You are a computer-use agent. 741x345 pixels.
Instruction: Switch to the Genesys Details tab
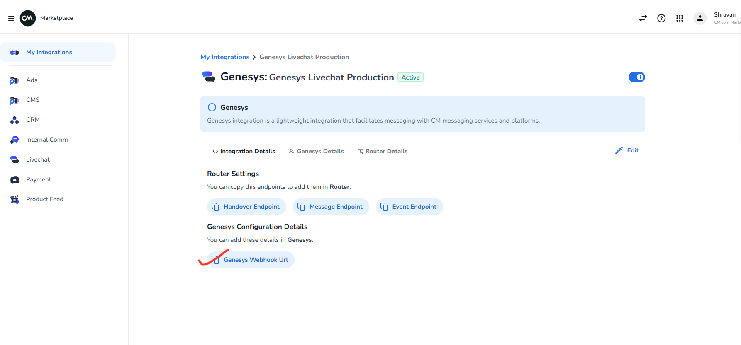coord(316,151)
